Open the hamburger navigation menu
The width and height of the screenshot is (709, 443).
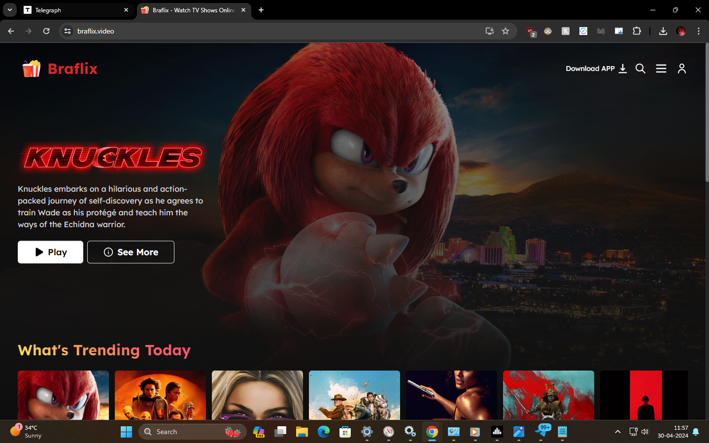click(661, 68)
